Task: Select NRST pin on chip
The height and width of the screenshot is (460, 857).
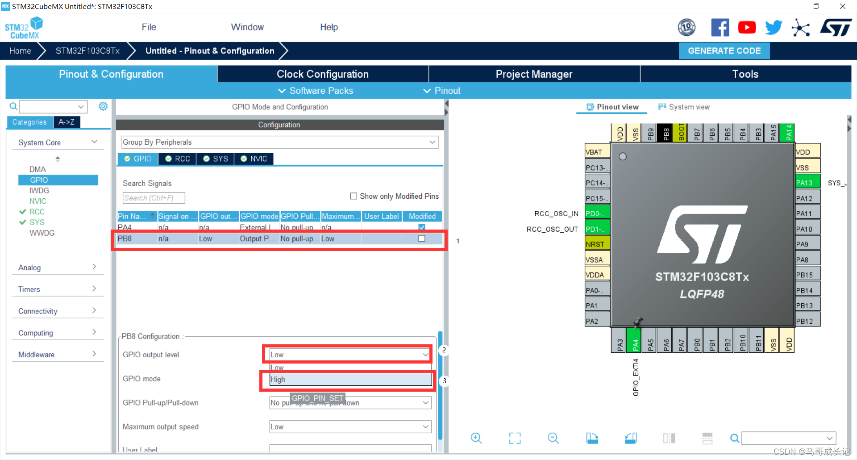Action: pyautogui.click(x=597, y=244)
